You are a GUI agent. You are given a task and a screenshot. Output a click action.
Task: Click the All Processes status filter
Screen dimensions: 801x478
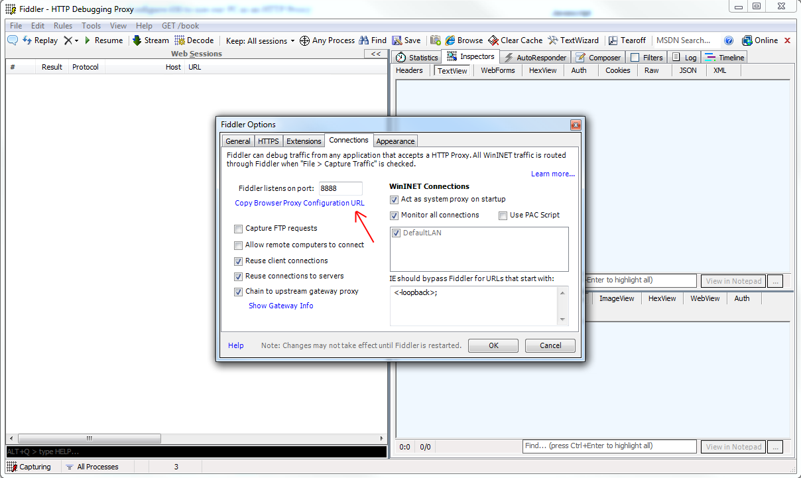[x=92, y=467]
